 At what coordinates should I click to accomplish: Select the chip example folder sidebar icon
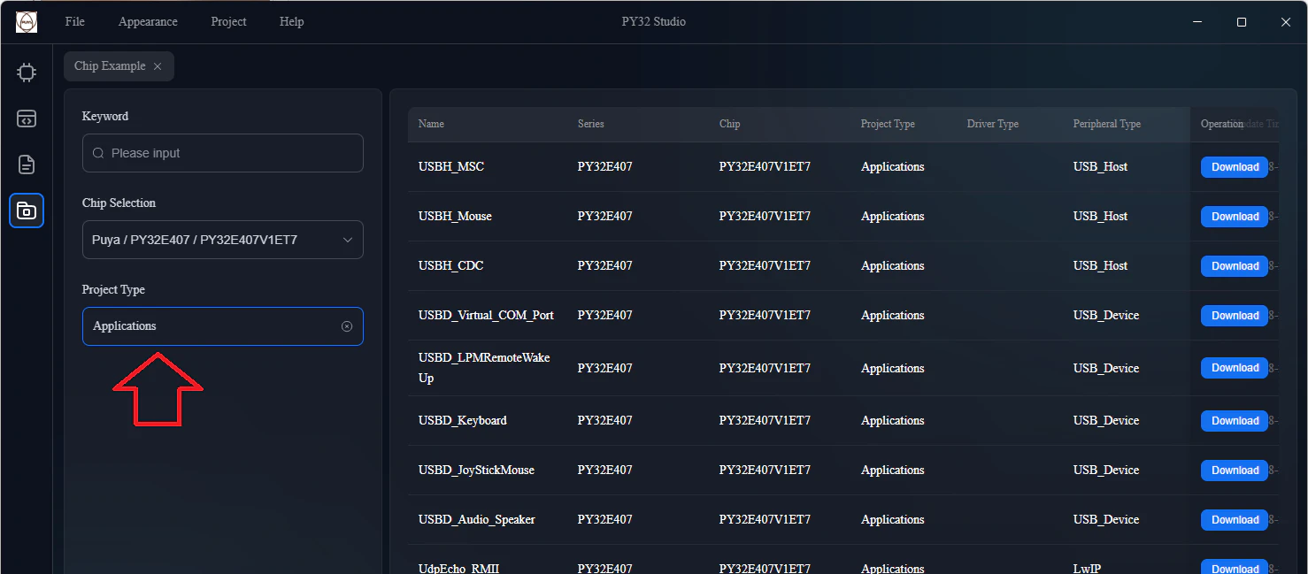(x=27, y=210)
